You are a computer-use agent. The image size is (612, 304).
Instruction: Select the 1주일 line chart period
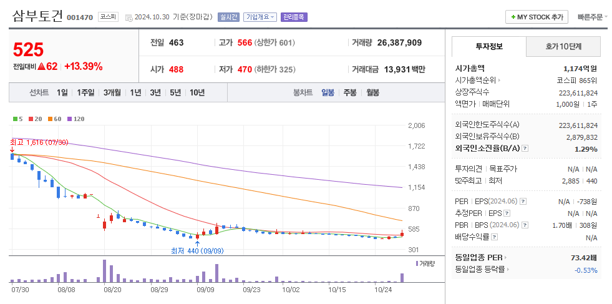point(85,93)
